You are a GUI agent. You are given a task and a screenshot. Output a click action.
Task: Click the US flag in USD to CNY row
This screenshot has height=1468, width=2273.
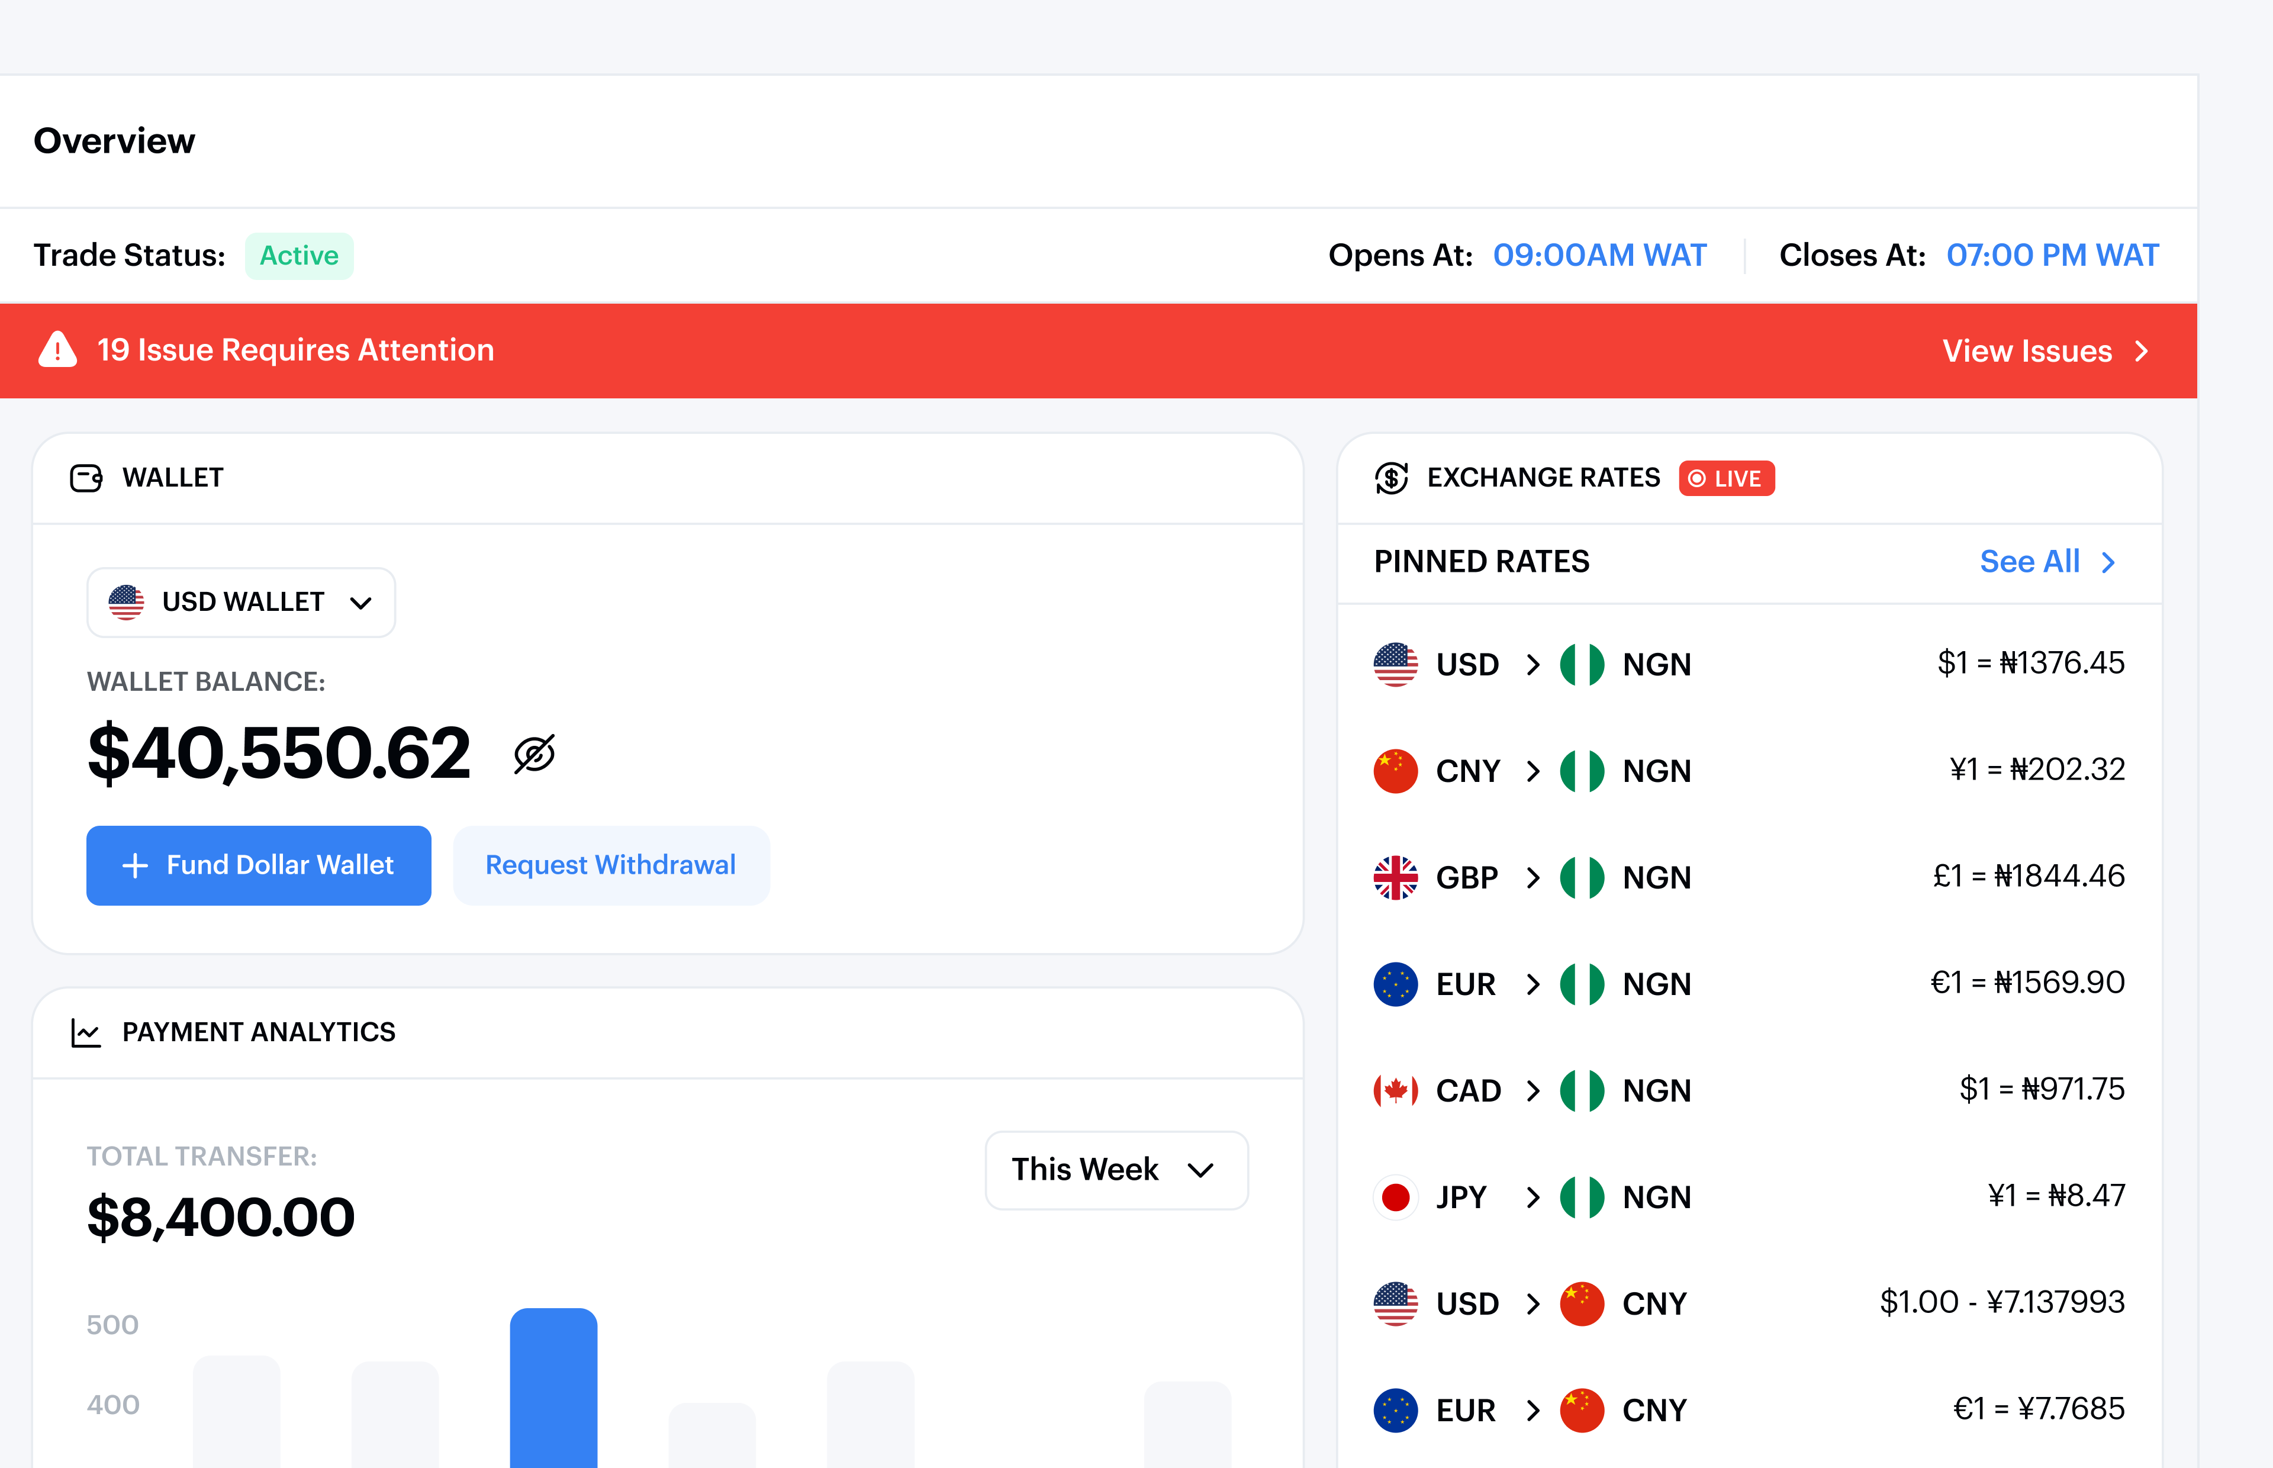point(1395,1304)
